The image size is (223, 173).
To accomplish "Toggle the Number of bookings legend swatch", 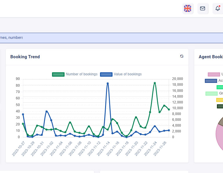I will [x=58, y=74].
